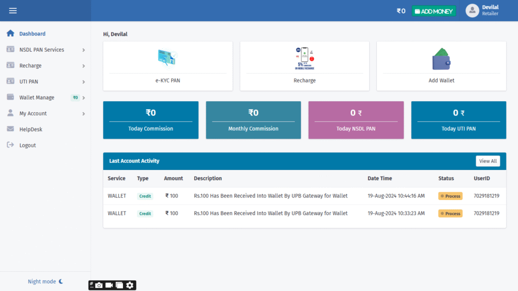Viewport: 518px width, 291px height.
Task: Open the Dashboard menu item
Action: coord(32,34)
